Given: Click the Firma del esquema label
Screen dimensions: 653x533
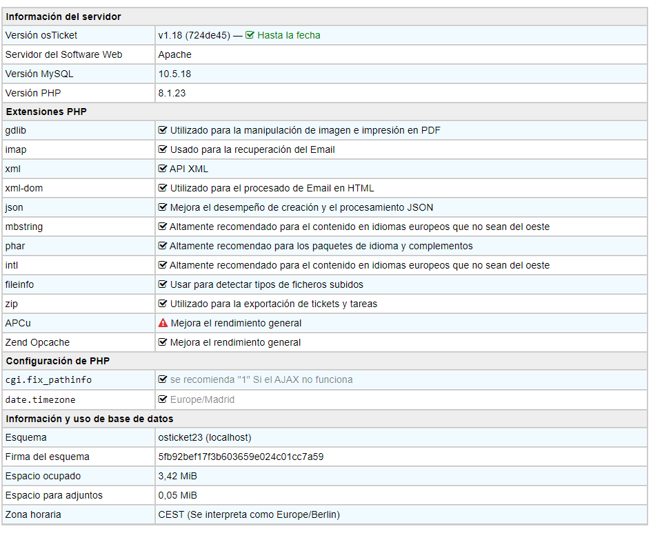Looking at the screenshot, I should tap(48, 457).
